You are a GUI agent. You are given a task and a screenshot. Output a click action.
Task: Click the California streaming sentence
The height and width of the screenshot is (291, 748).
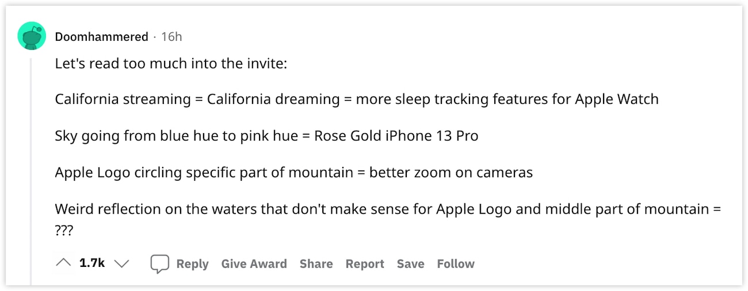[x=357, y=99]
